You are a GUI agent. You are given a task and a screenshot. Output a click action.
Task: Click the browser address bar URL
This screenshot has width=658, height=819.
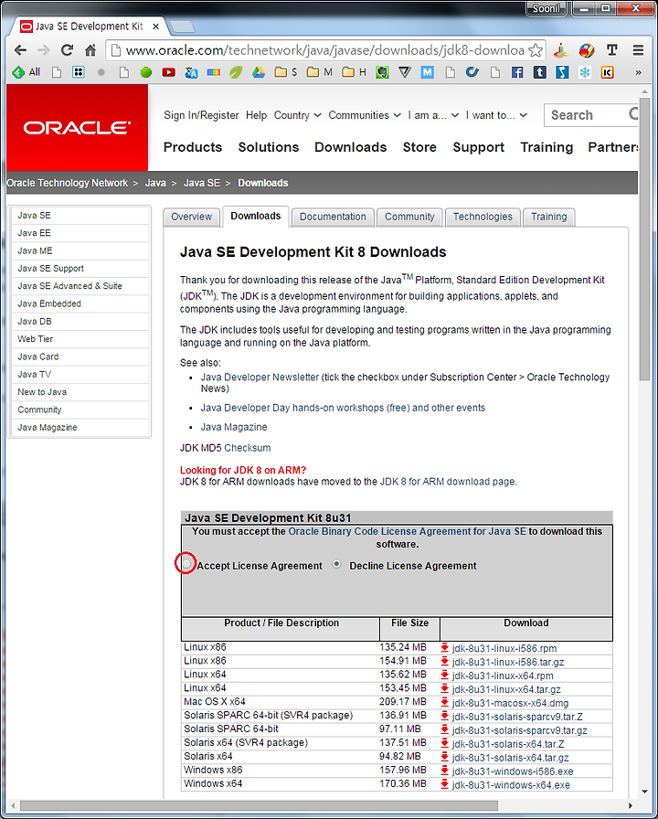(x=324, y=50)
